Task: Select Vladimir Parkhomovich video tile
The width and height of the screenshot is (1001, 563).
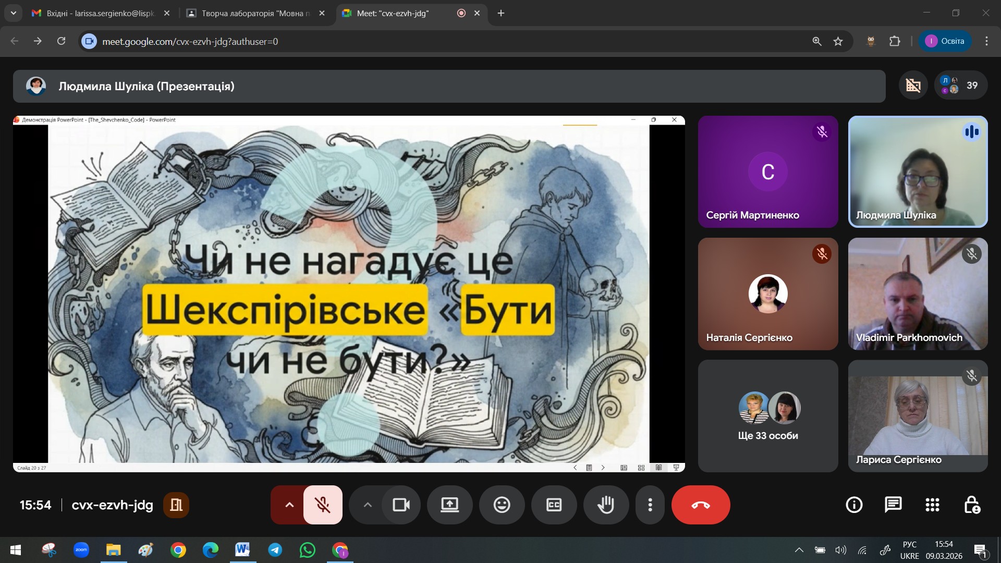Action: click(918, 294)
